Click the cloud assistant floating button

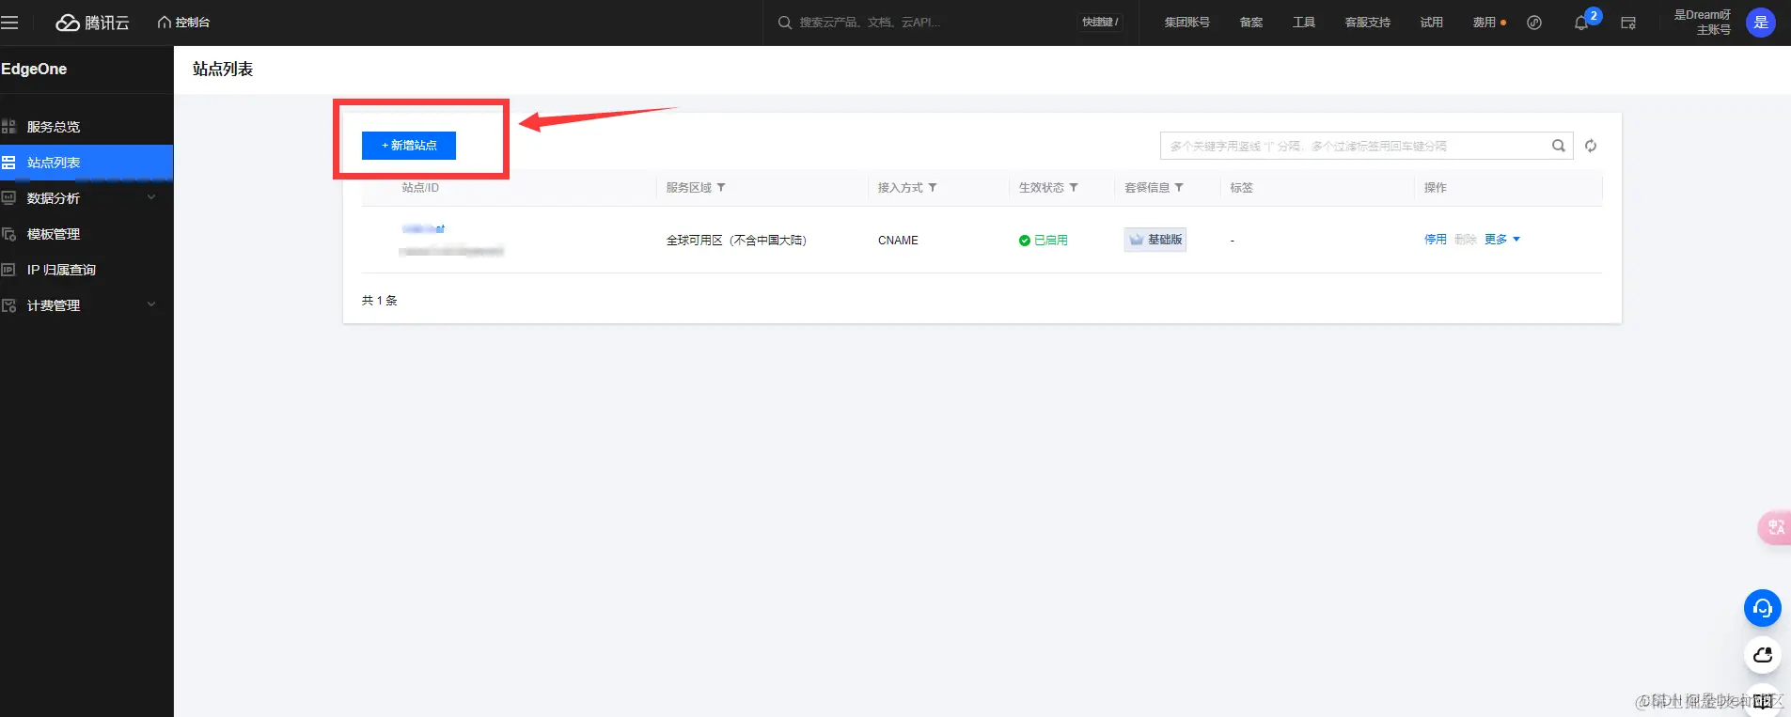pos(1762,655)
